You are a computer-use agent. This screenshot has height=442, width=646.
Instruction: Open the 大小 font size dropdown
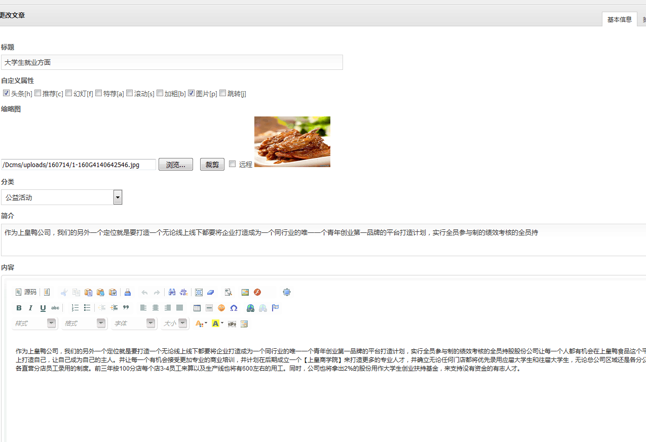175,323
